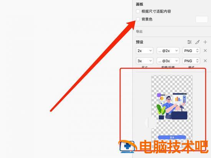Enable the 根据尺寸适配内容 checkbox
Viewport: 211px width, 158px height.
(138, 11)
